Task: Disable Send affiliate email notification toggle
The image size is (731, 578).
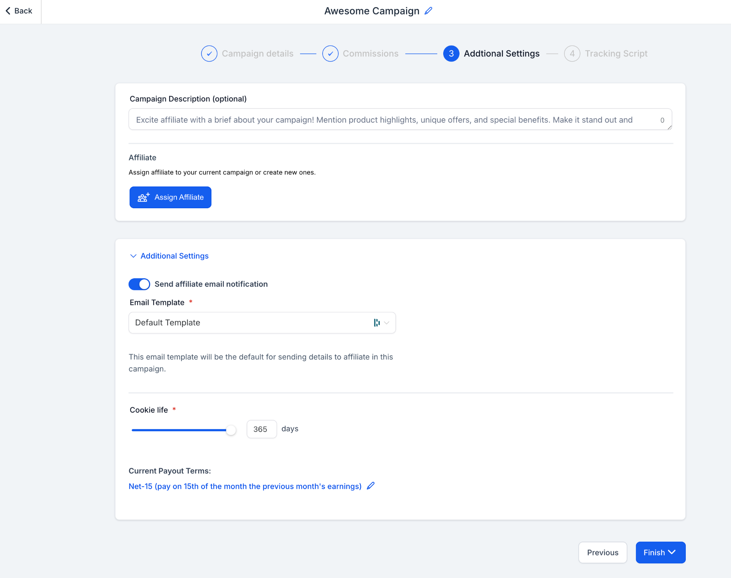Action: (139, 284)
